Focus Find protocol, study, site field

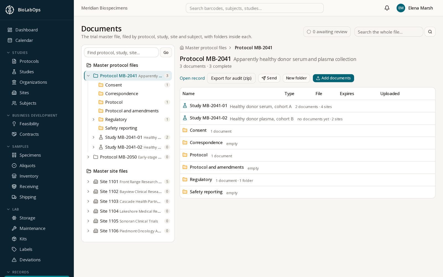(121, 52)
